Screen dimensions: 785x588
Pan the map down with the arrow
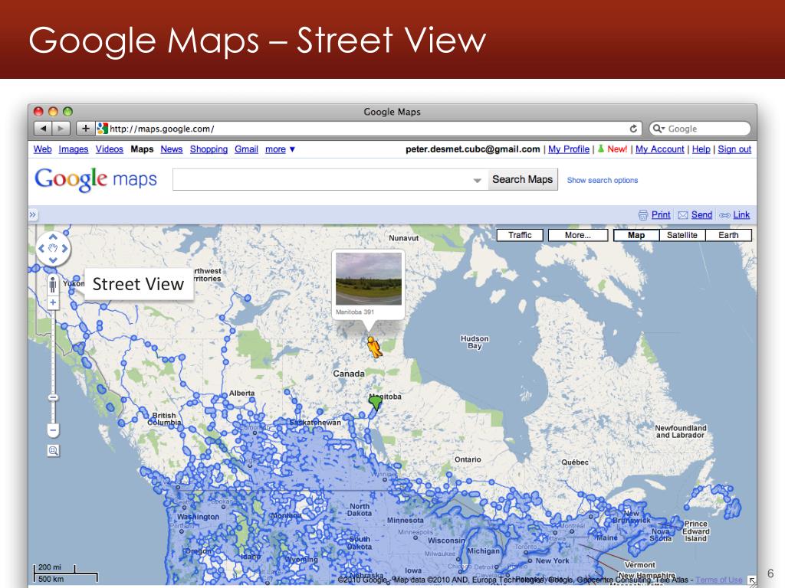click(x=53, y=260)
